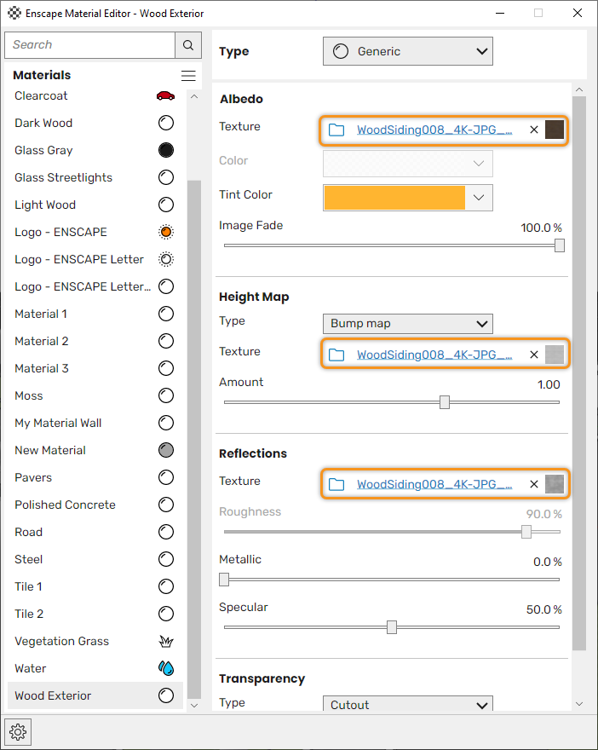This screenshot has width=598, height=750.
Task: Expand the Tint Color dropdown arrow
Action: (479, 198)
